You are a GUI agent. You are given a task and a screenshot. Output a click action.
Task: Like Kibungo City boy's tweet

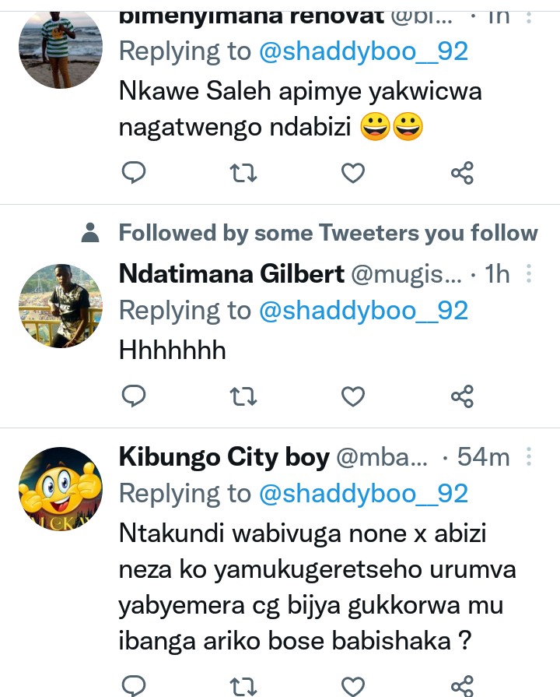coord(353,685)
